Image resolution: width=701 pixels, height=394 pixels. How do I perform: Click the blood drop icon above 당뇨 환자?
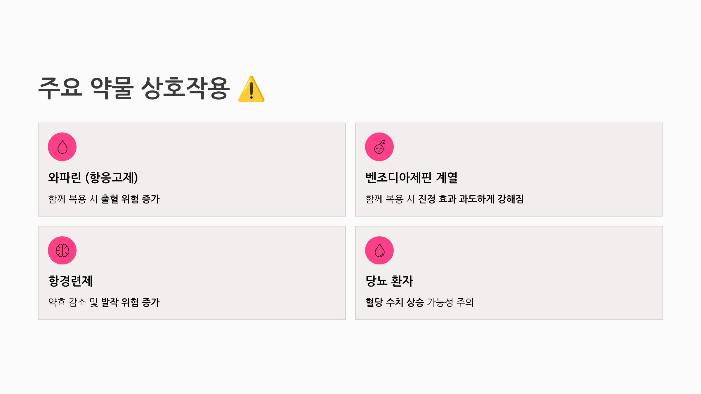pyautogui.click(x=379, y=250)
